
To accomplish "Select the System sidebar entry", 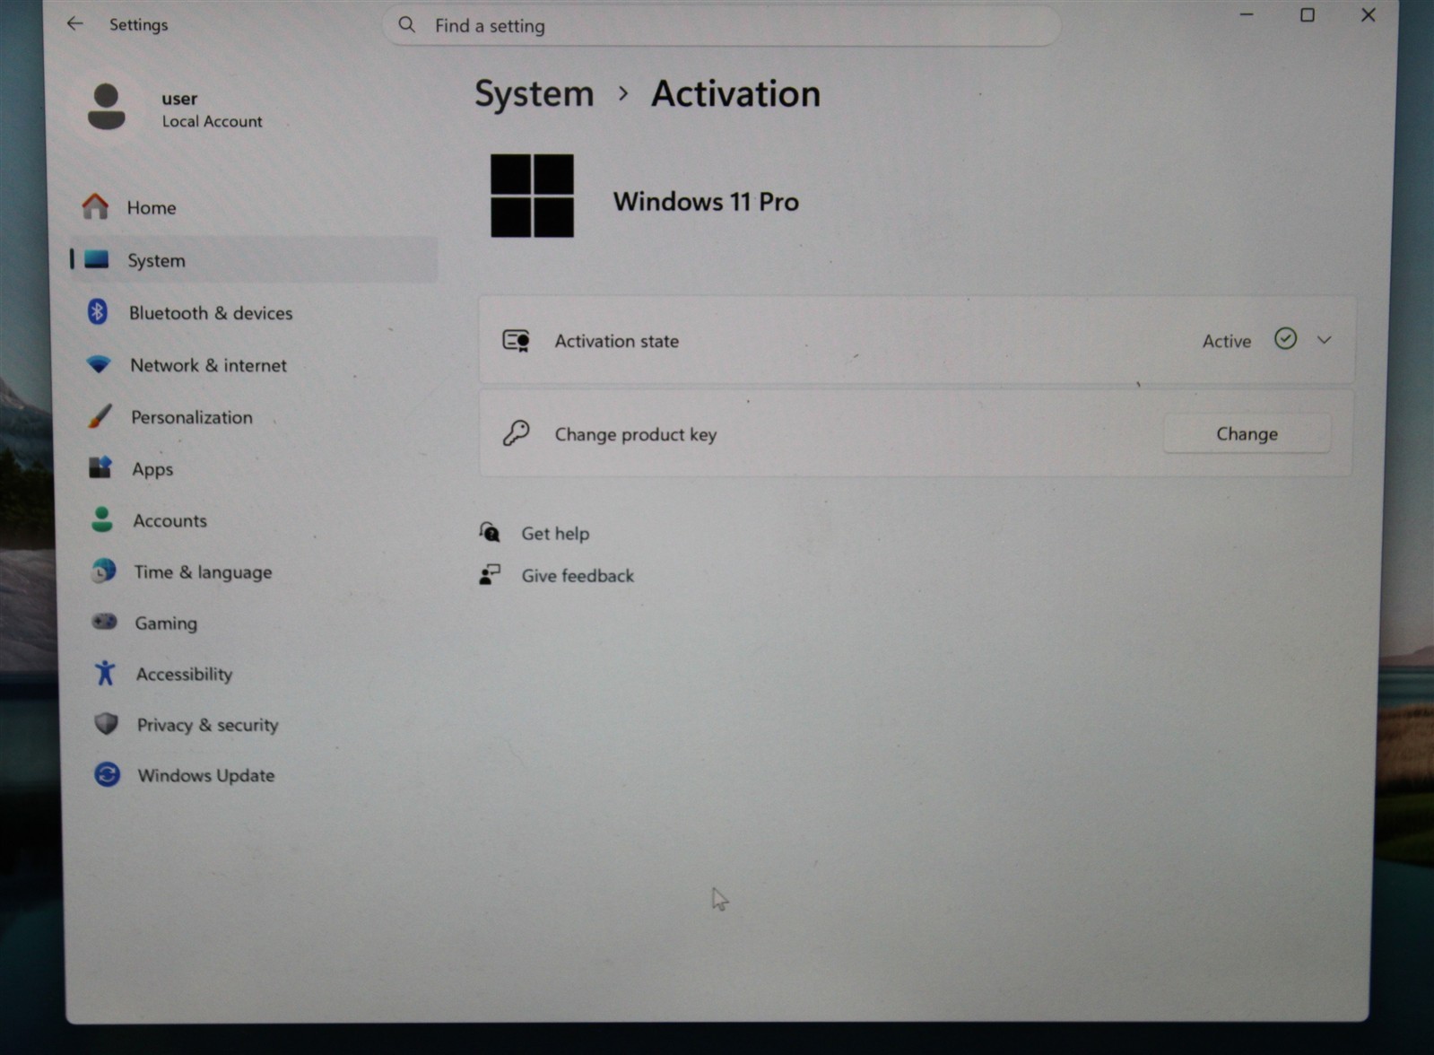I will click(x=254, y=260).
